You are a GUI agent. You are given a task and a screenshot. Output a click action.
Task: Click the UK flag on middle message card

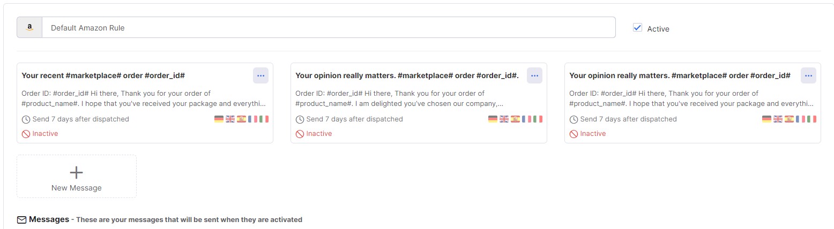pos(504,119)
